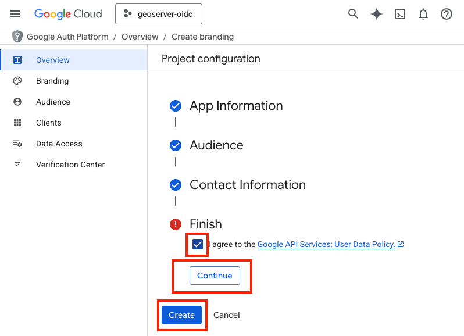
Task: Click the help question mark icon
Action: point(447,14)
